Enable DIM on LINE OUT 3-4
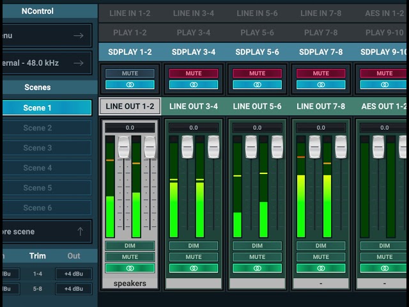The height and width of the screenshot is (307, 409). pos(194,246)
